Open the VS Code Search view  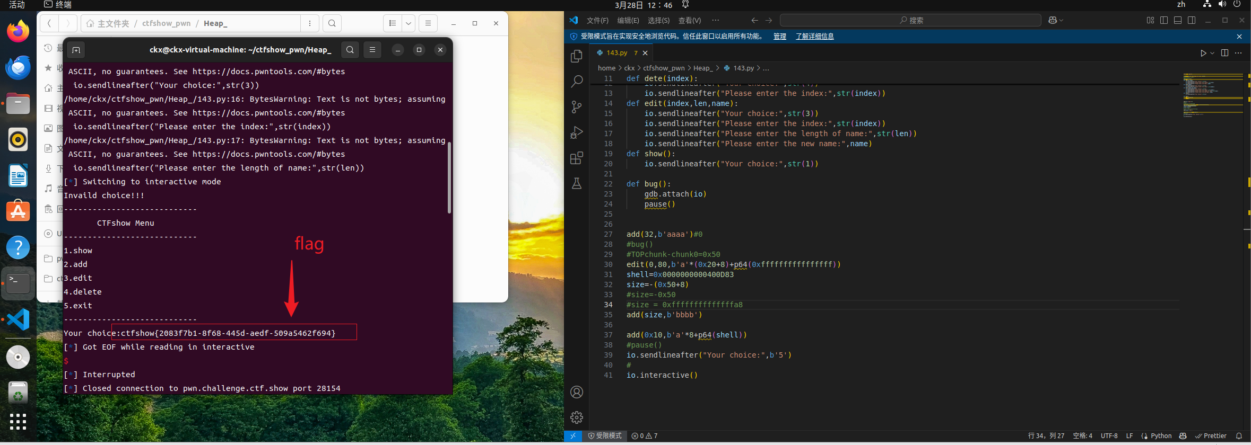click(x=577, y=82)
